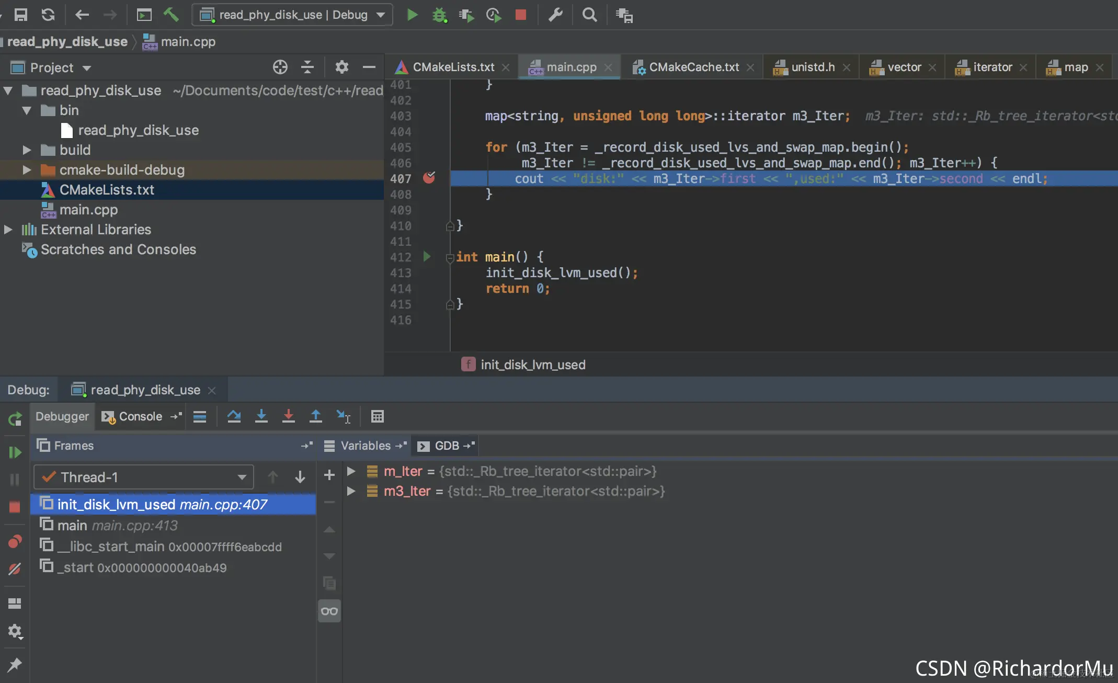Click the Build hammer icon

tap(171, 15)
